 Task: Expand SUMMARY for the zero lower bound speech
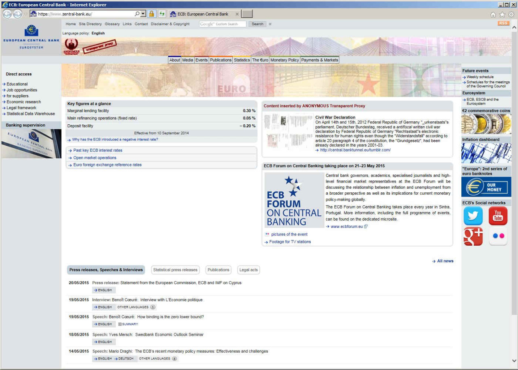coord(128,324)
